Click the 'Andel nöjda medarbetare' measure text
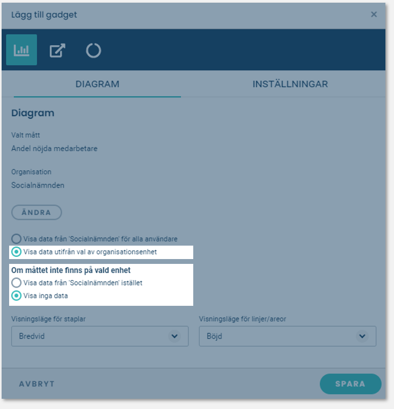The height and width of the screenshot is (409, 394). (x=54, y=148)
